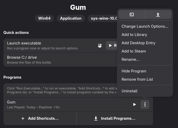178x128 pixels.
Task: Click the upward arrow icon in the popover
Action: point(158,15)
